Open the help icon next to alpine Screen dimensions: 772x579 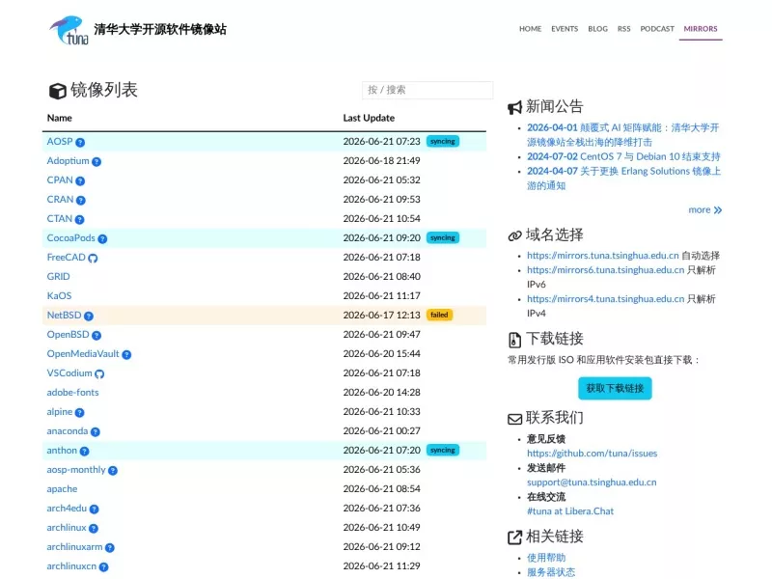80,413
